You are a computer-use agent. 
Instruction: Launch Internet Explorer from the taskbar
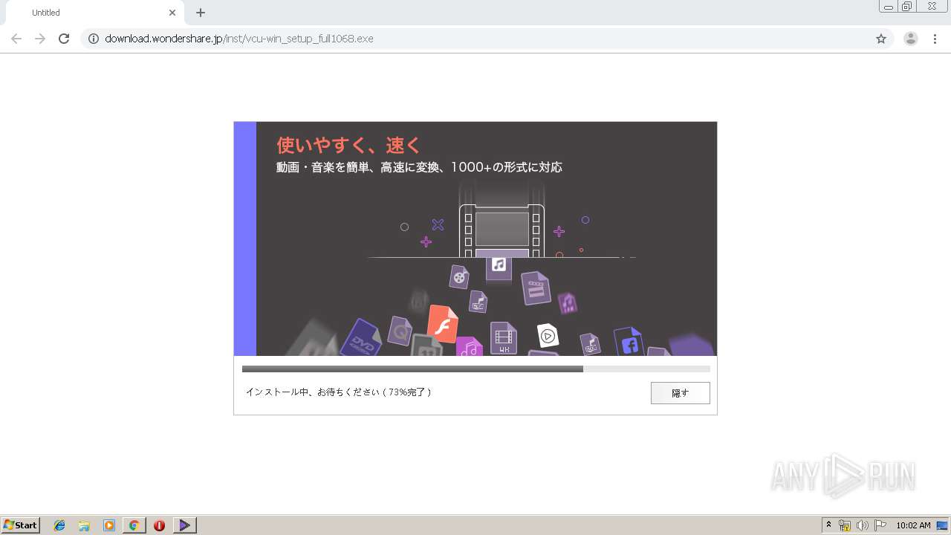59,525
